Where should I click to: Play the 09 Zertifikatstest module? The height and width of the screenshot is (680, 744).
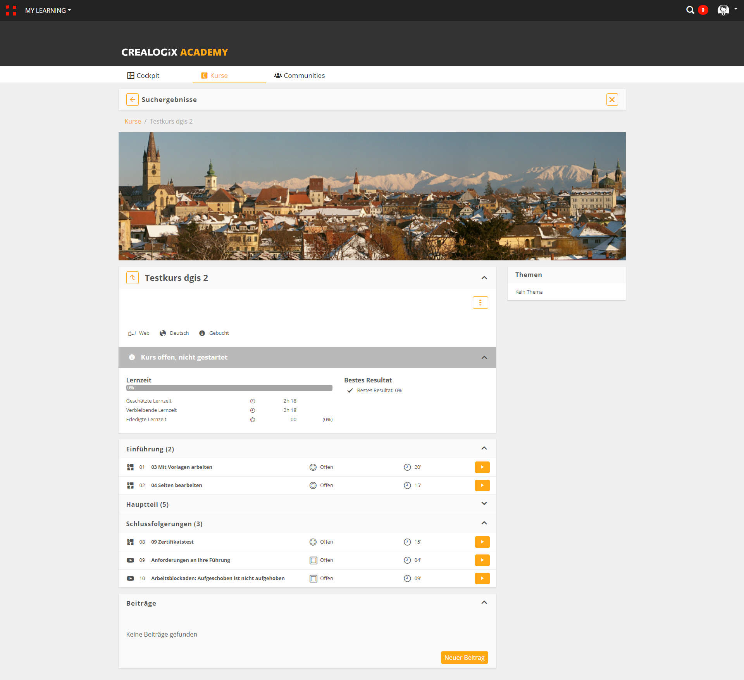point(482,542)
